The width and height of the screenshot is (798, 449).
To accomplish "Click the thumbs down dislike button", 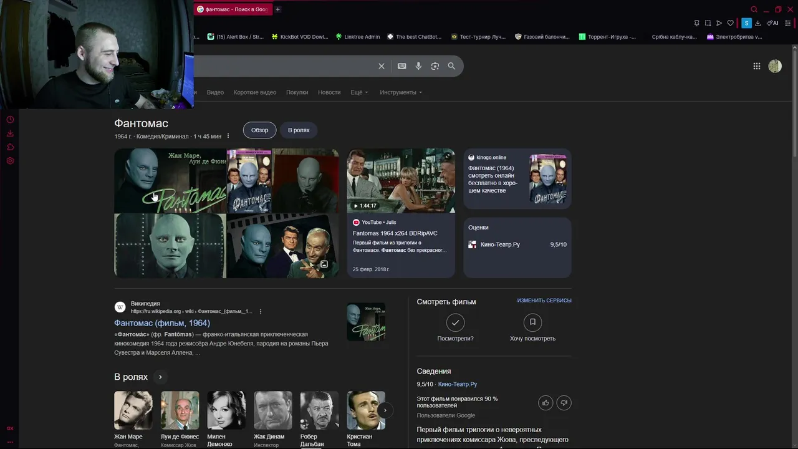I will 564,403.
